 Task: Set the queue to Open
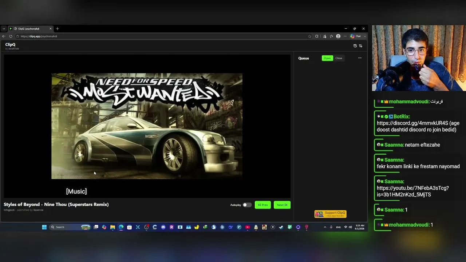point(327,58)
